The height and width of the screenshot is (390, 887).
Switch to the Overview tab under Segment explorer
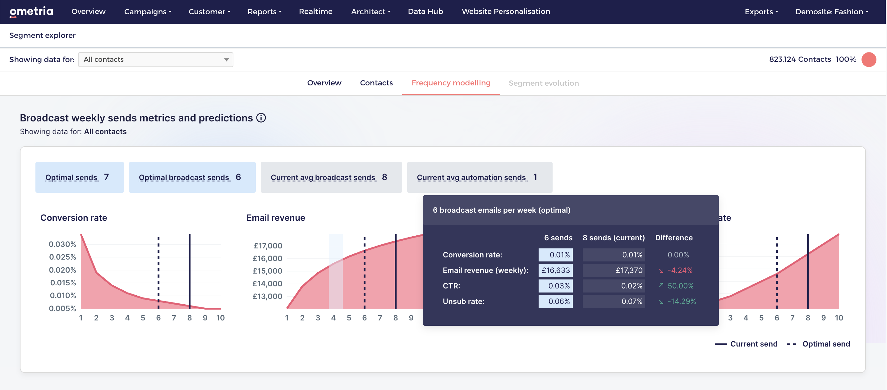324,83
